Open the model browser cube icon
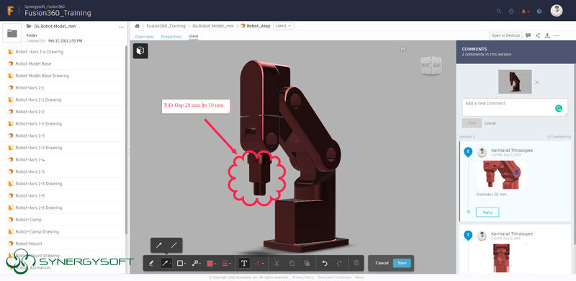This screenshot has width=576, height=281. click(140, 50)
